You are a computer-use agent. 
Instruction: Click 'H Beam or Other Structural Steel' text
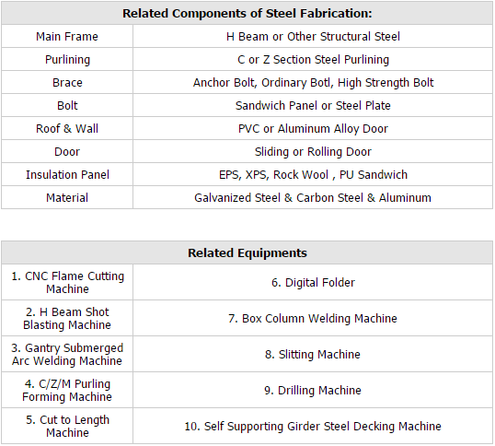(313, 37)
